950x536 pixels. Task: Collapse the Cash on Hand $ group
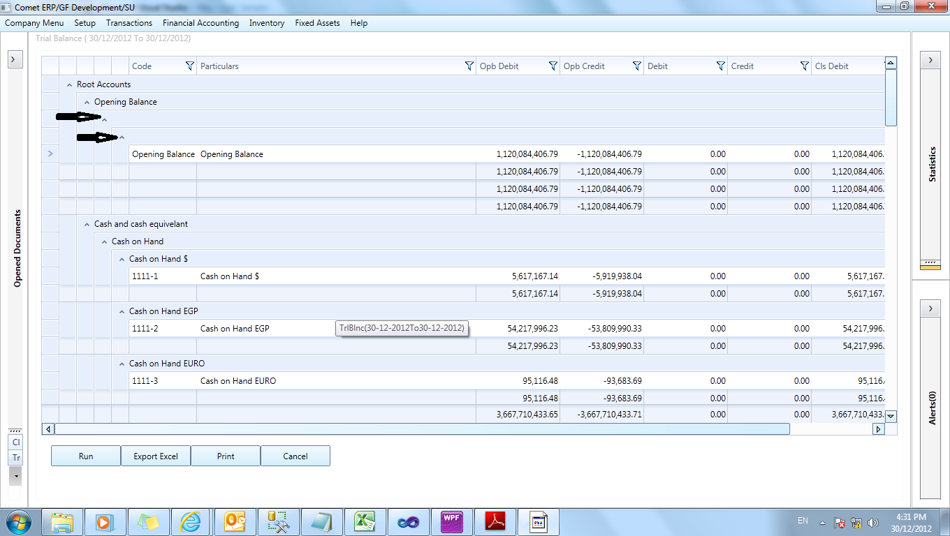pos(122,259)
